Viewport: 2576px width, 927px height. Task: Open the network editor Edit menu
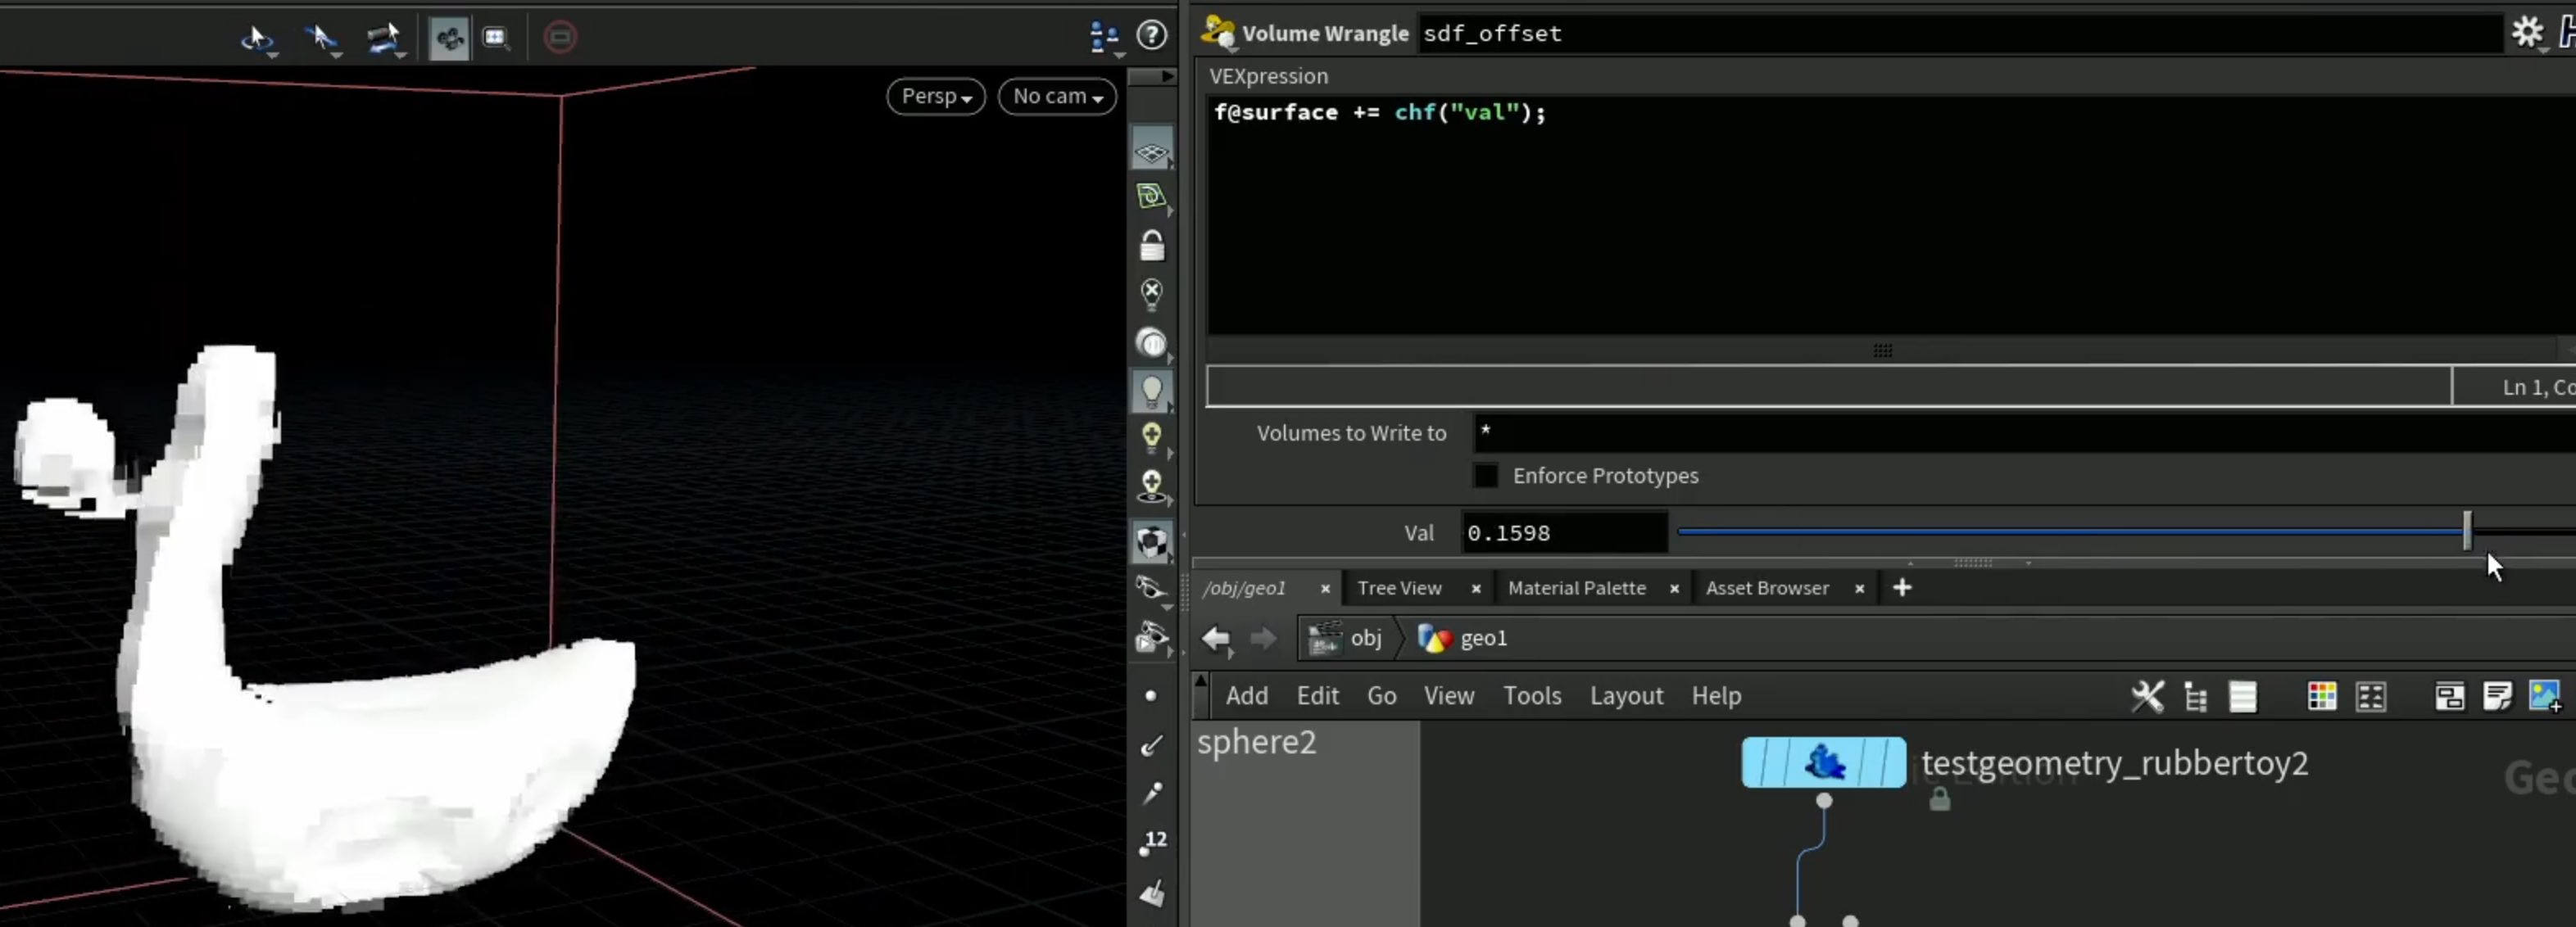(1317, 696)
